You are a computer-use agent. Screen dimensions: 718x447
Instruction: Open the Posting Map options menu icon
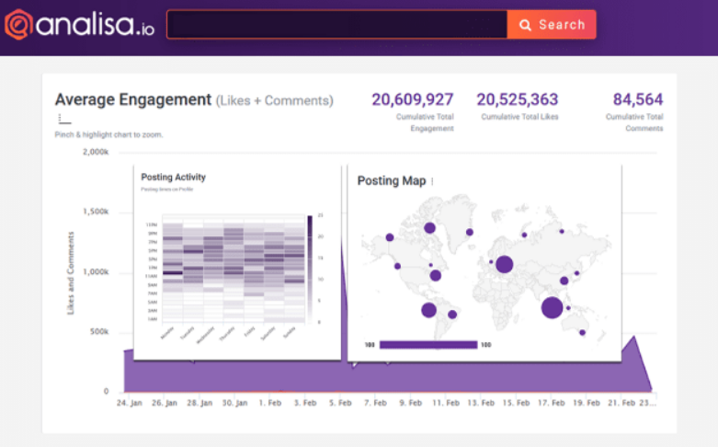[432, 181]
